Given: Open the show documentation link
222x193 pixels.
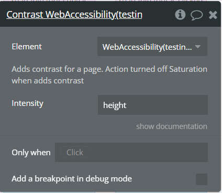Looking at the screenshot, I should tap(172, 126).
